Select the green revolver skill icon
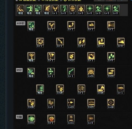 point(71,73)
